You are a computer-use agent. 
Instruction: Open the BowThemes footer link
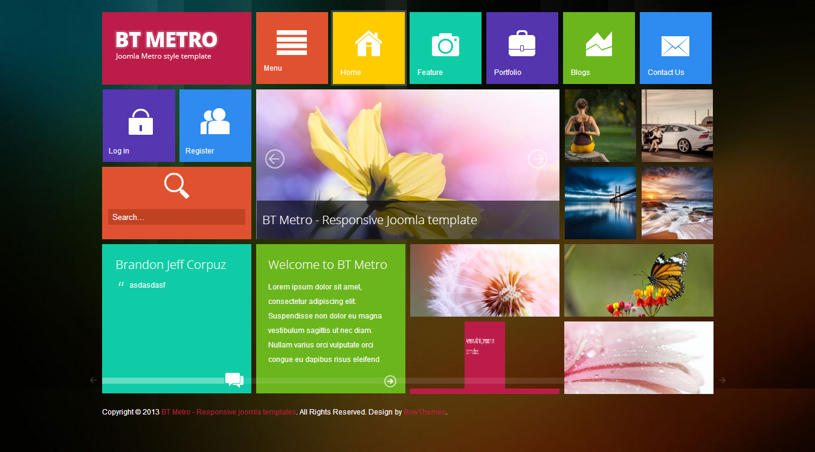coord(425,412)
